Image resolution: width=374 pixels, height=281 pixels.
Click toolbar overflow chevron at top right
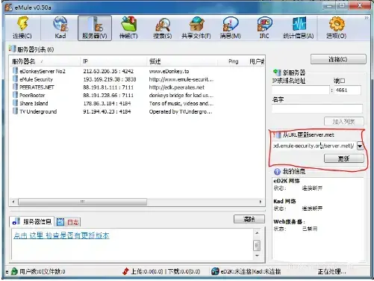click(367, 18)
